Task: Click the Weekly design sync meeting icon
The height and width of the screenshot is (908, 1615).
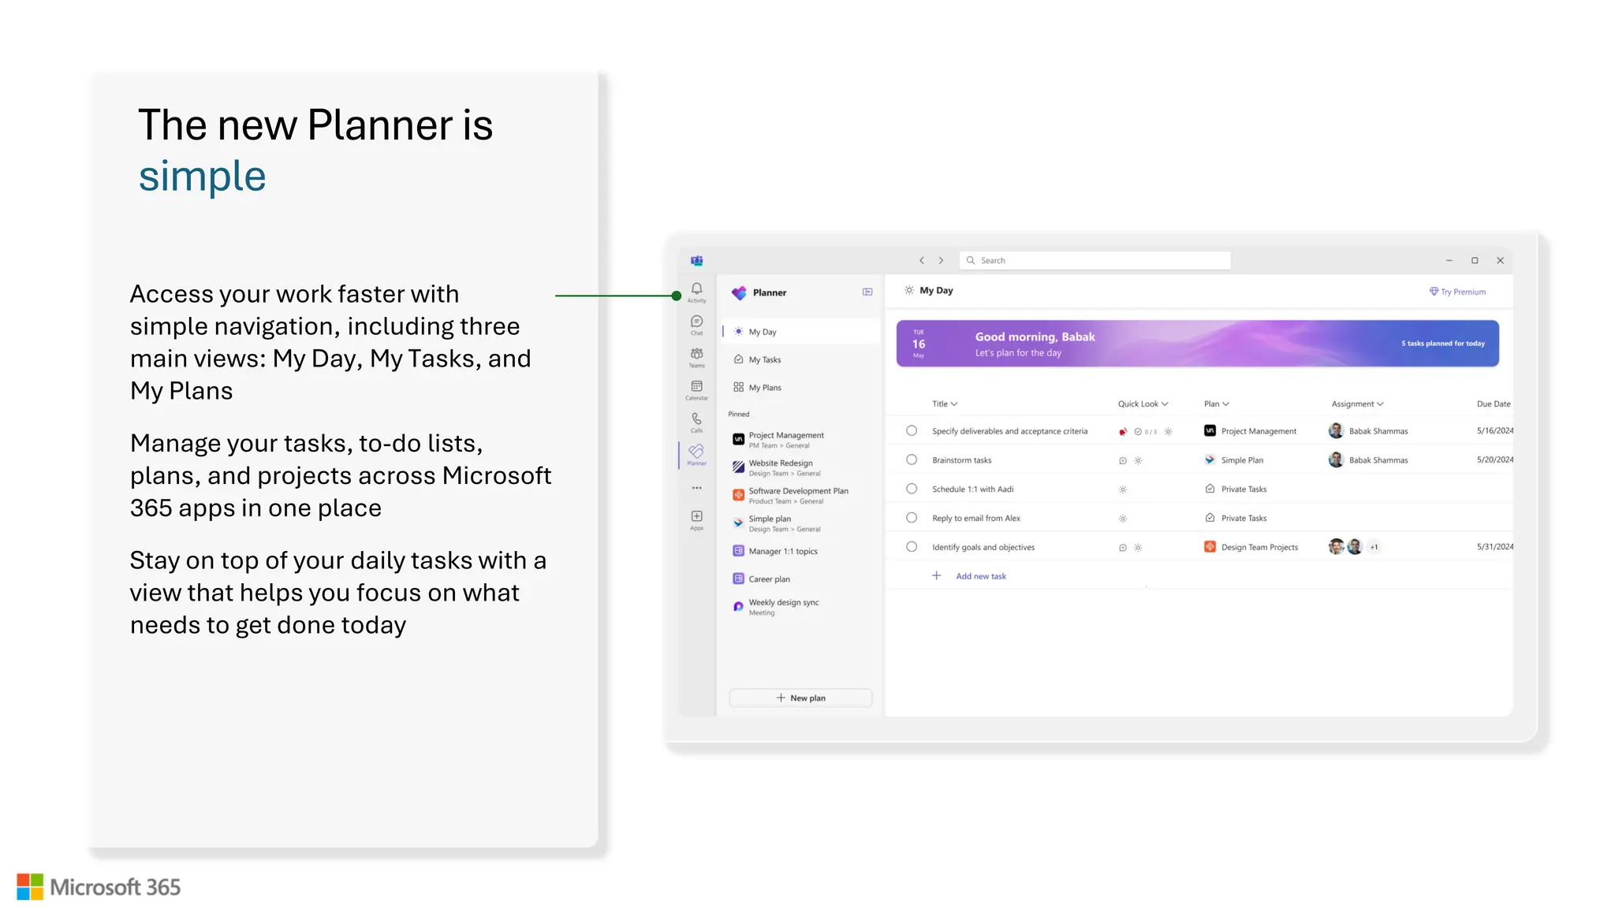Action: pos(738,606)
